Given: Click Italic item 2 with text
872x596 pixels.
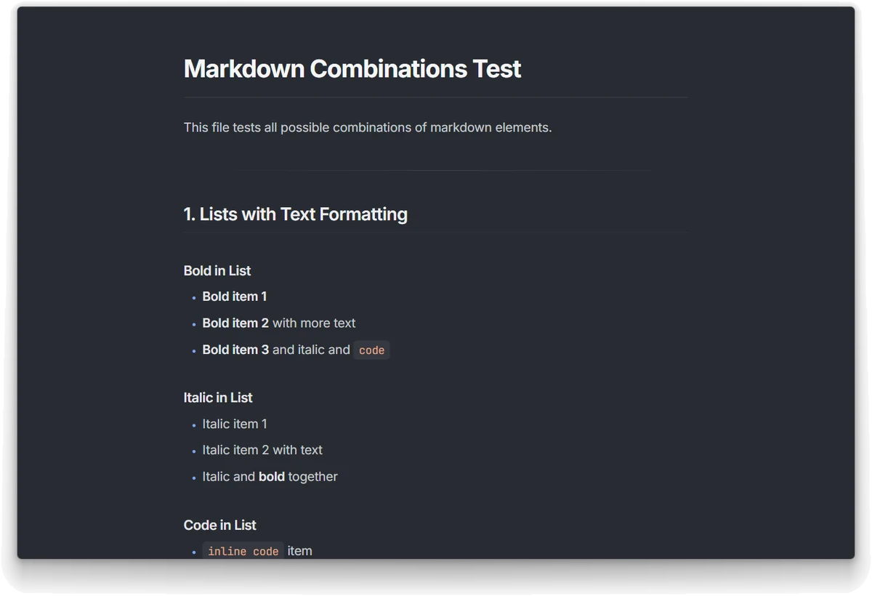Looking at the screenshot, I should [262, 451].
